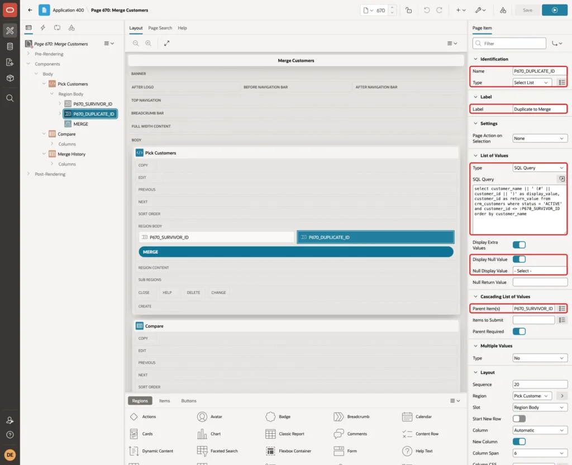
Task: Switch to Processing tab icon
Action: (x=57, y=28)
